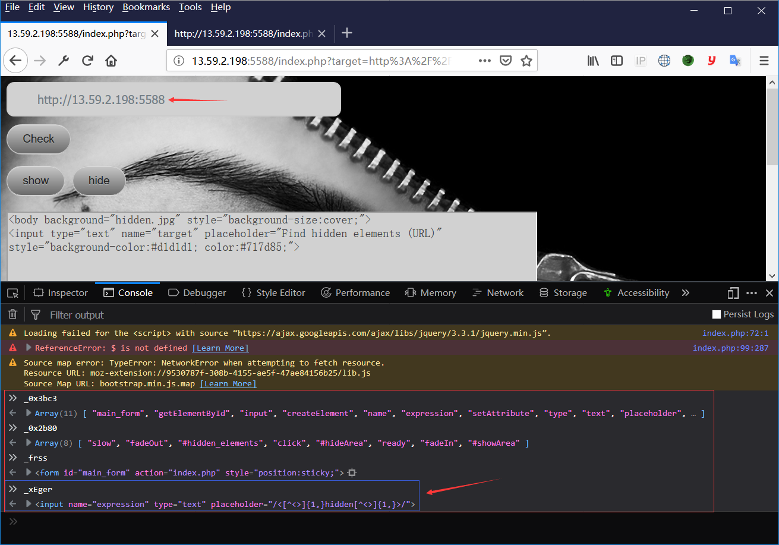Click the browser reload button
779x545 pixels.
point(87,61)
